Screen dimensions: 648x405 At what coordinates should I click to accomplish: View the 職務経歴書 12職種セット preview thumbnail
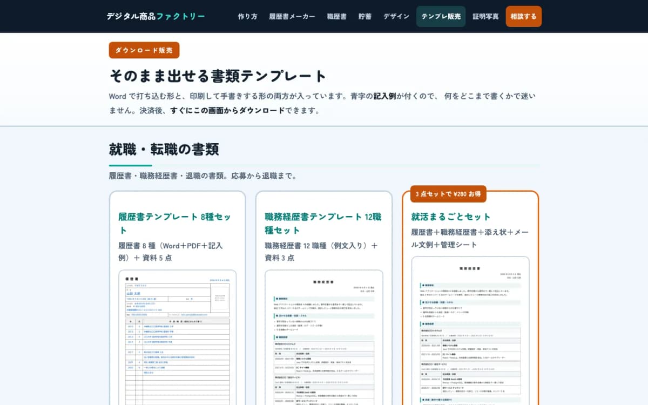click(324, 337)
